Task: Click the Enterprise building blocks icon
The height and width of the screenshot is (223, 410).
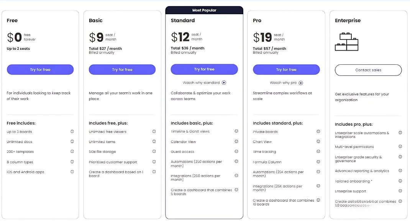Action: pos(346,41)
